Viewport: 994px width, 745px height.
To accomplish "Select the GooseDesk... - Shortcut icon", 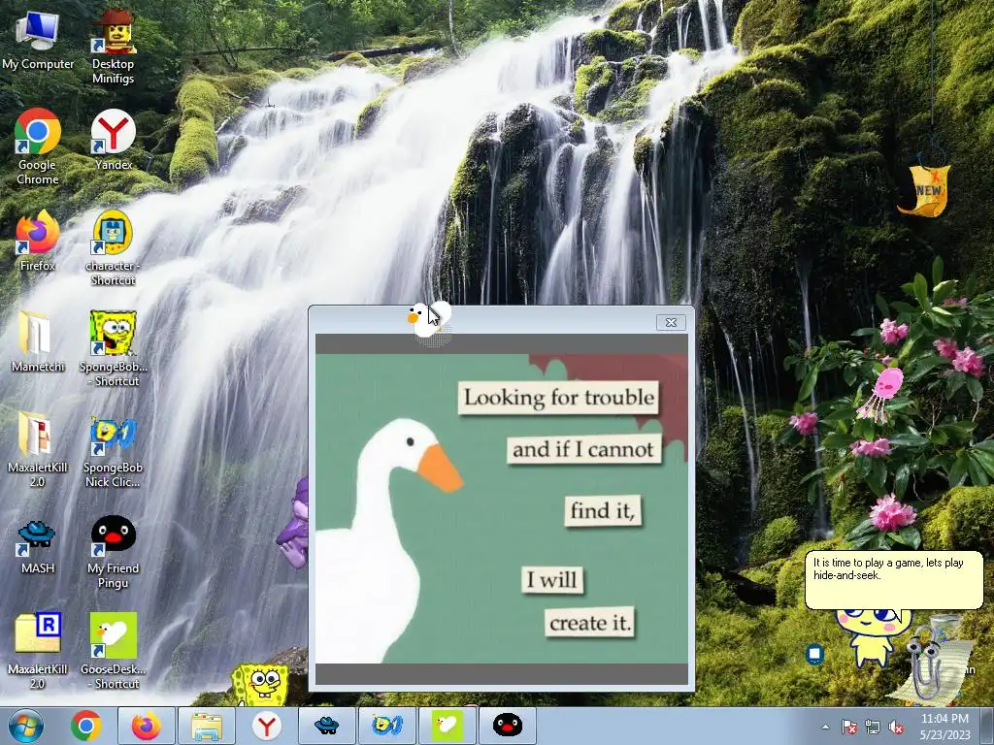I will [113, 651].
